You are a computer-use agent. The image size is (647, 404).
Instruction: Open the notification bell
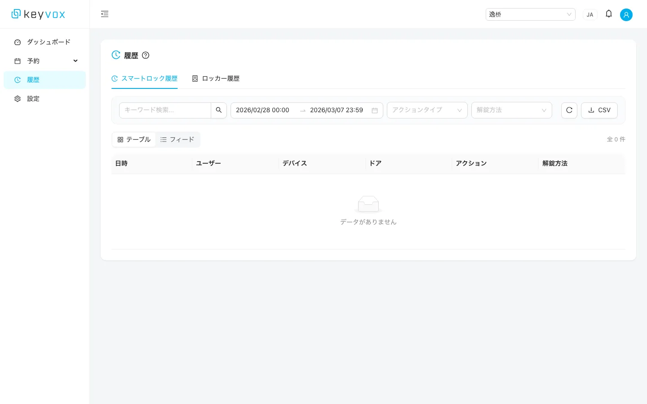[x=609, y=14]
